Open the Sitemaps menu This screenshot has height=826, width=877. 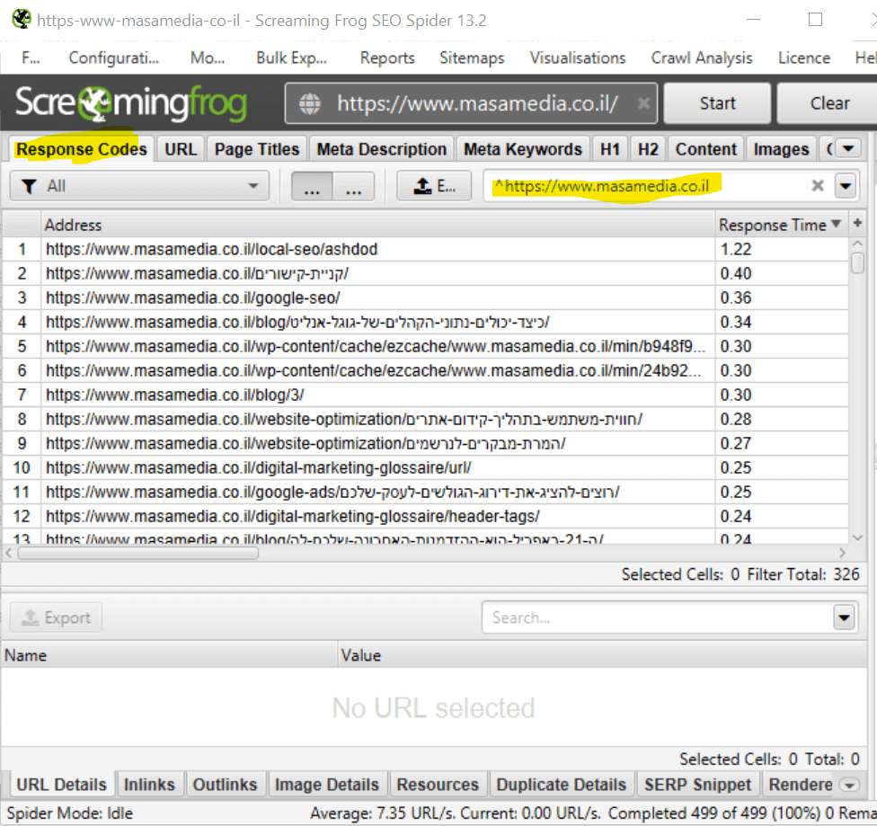(472, 58)
